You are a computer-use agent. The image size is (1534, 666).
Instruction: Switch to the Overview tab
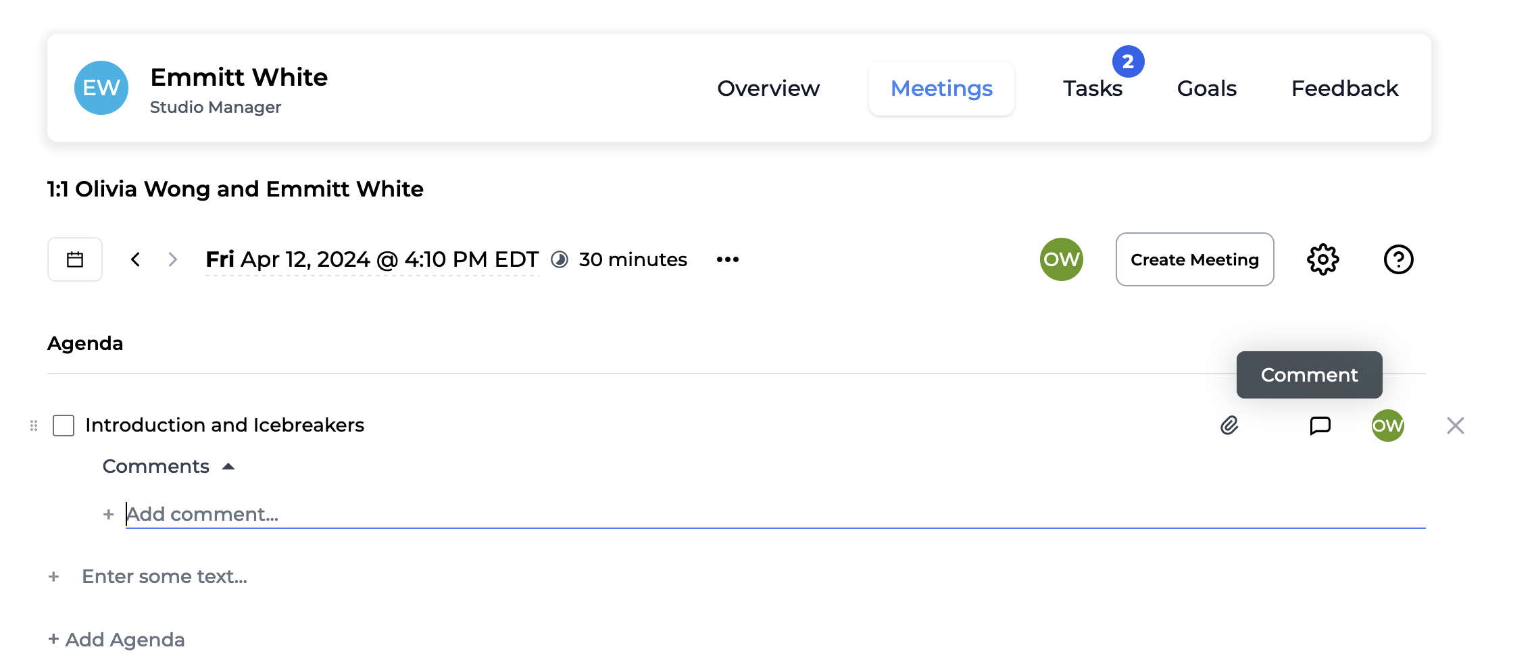768,88
